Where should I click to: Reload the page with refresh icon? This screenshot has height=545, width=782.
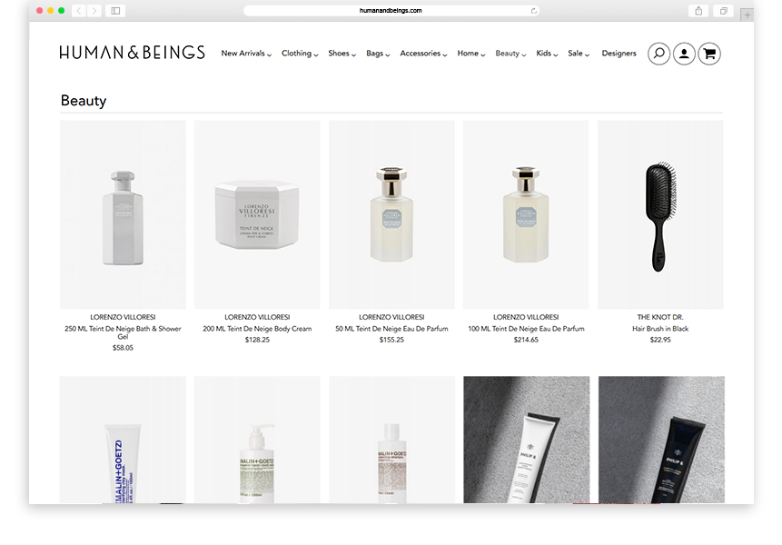(x=534, y=11)
